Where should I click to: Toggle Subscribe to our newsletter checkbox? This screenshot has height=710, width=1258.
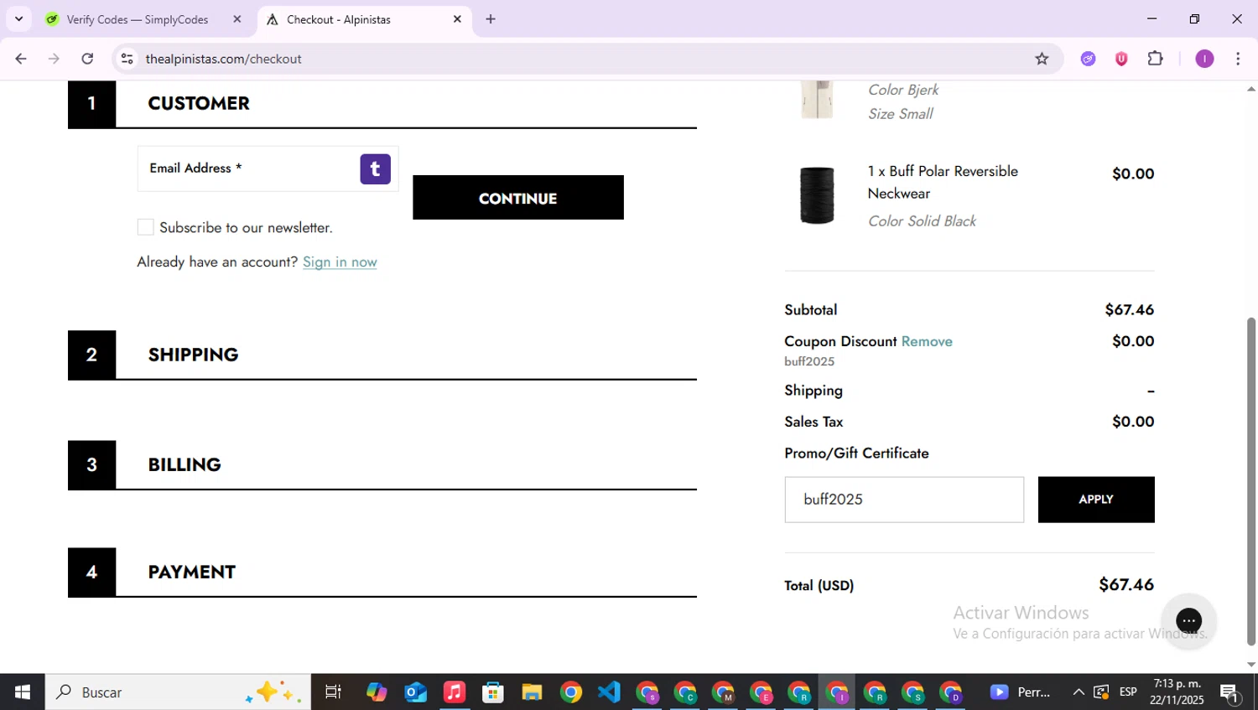click(x=145, y=227)
